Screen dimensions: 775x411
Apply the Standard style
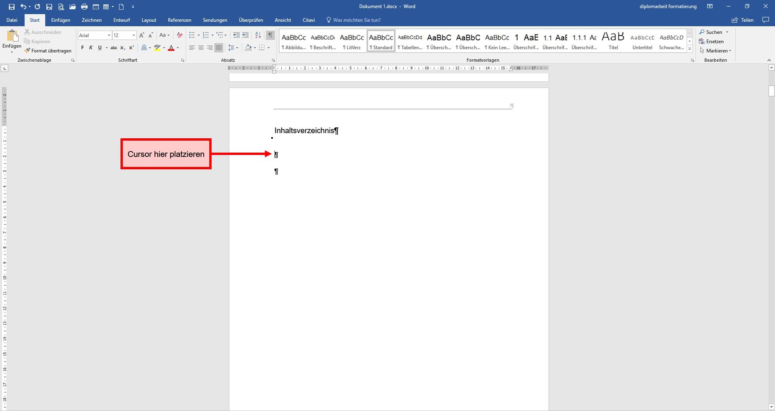coord(381,41)
